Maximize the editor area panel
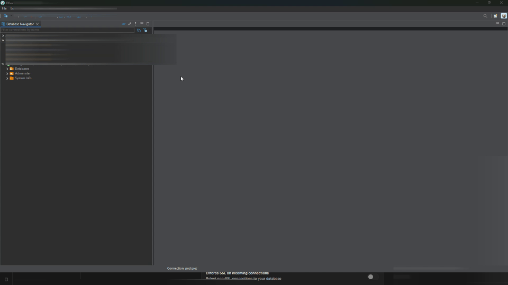The width and height of the screenshot is (508, 285). (x=504, y=24)
